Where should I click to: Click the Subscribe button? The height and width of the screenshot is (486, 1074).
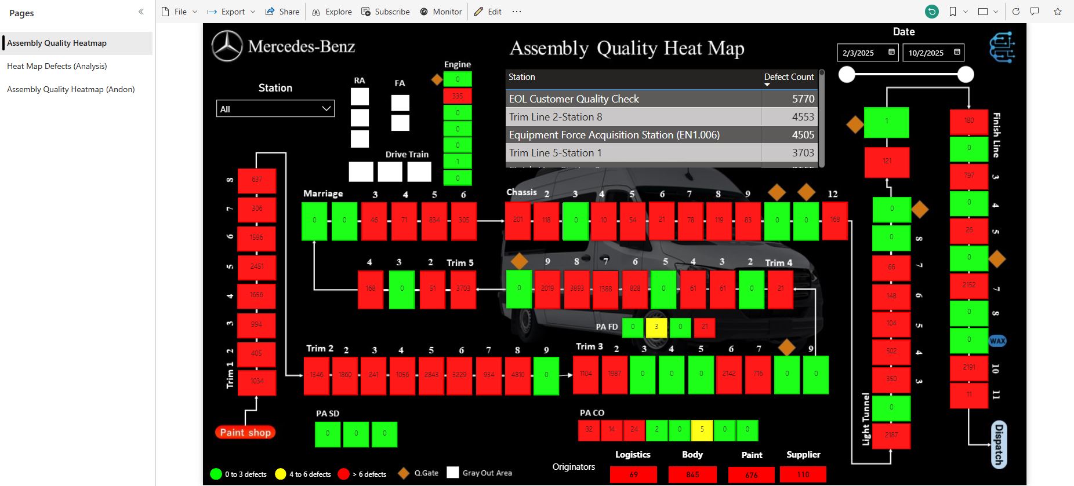coord(386,12)
